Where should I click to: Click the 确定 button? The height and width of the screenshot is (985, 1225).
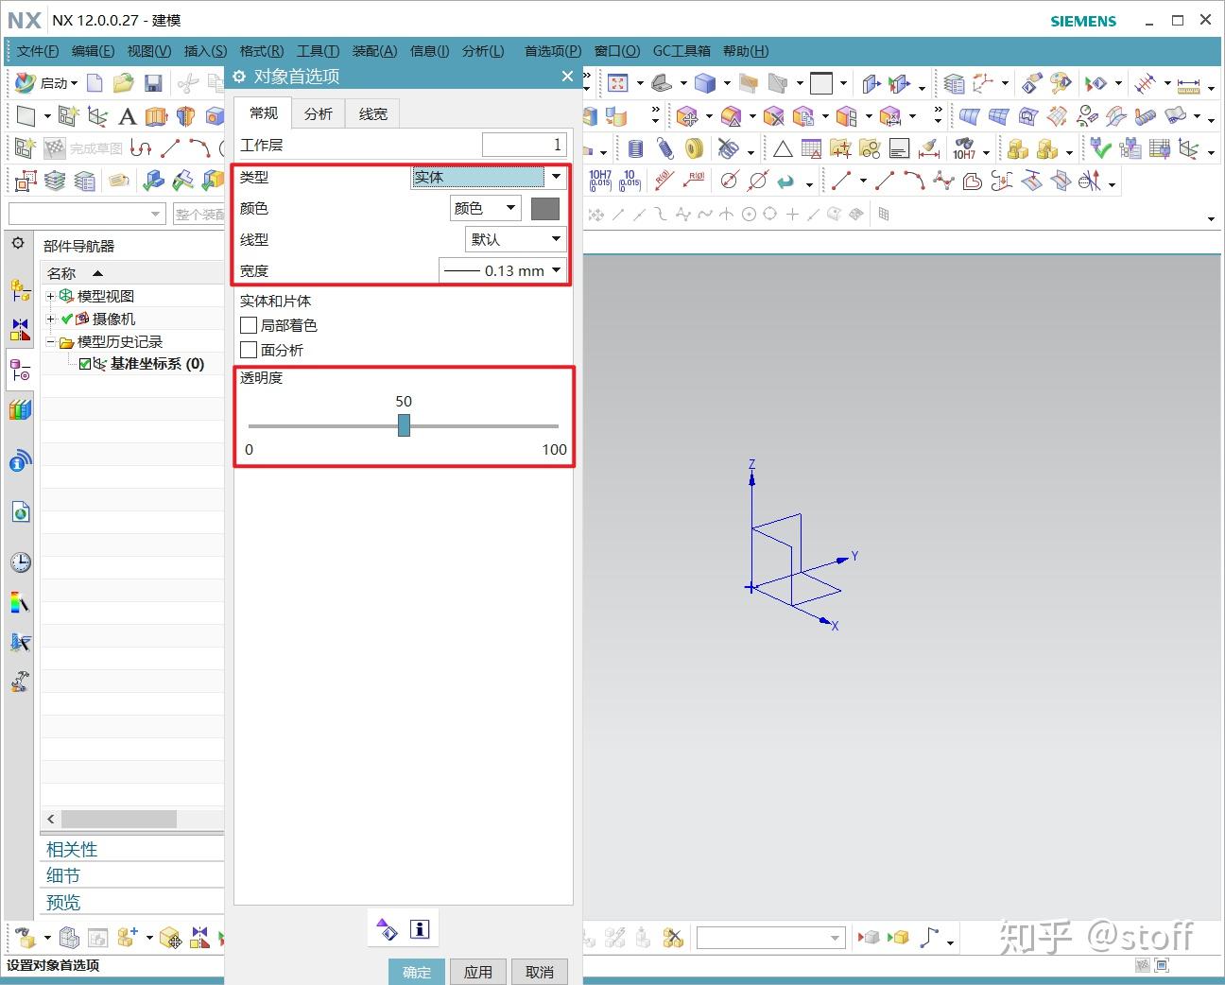pos(417,972)
